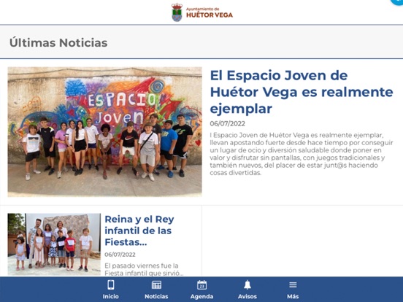This screenshot has width=403, height=302.
Task: Click the Huétor Vega coat of arms logo
Action: point(177,12)
